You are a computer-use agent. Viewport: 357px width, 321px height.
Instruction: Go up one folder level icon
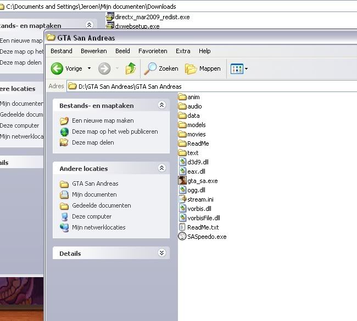(131, 68)
